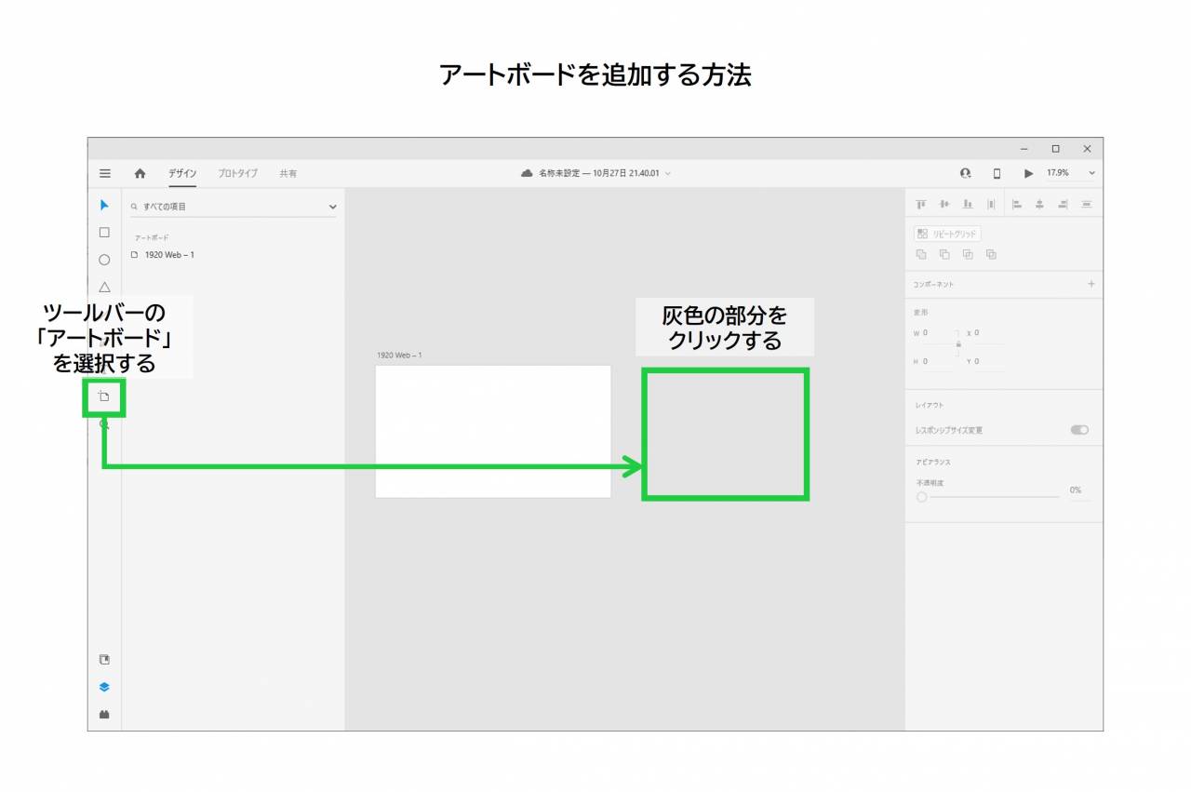Align objects to bottom

click(x=968, y=204)
